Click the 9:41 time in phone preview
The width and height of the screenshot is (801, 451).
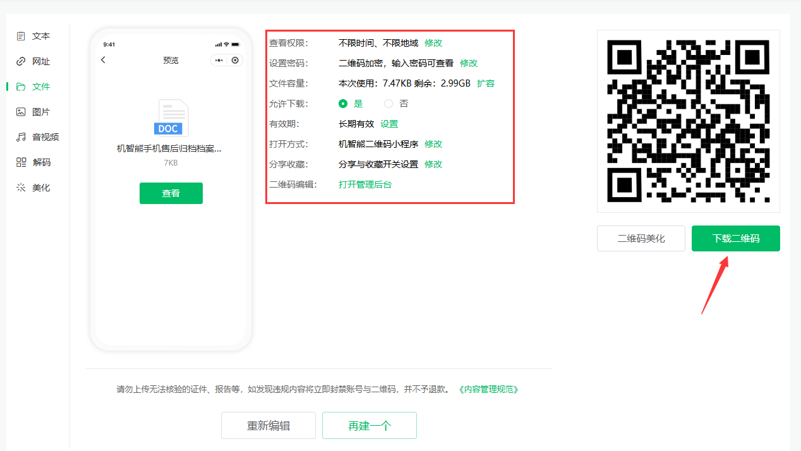[109, 44]
